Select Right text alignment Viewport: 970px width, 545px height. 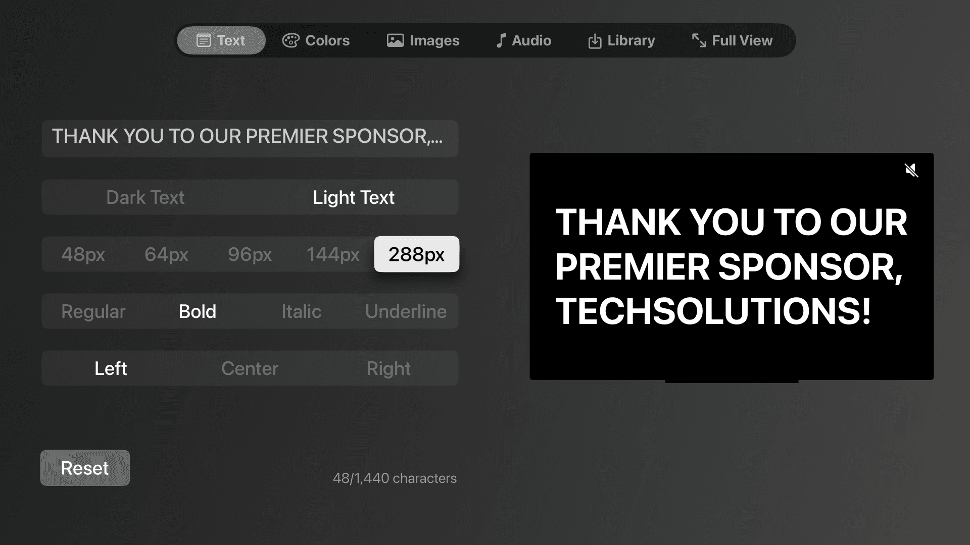[389, 368]
